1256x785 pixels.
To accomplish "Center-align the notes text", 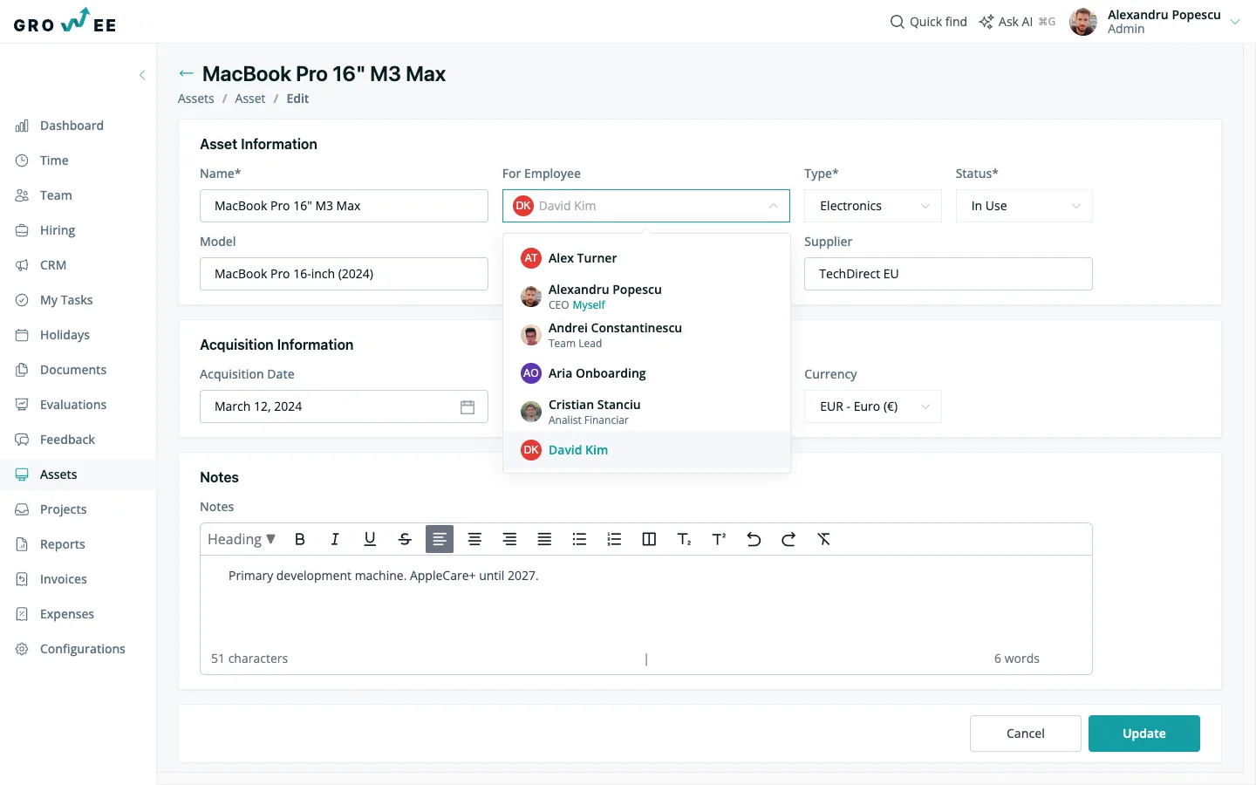I will coord(474,539).
